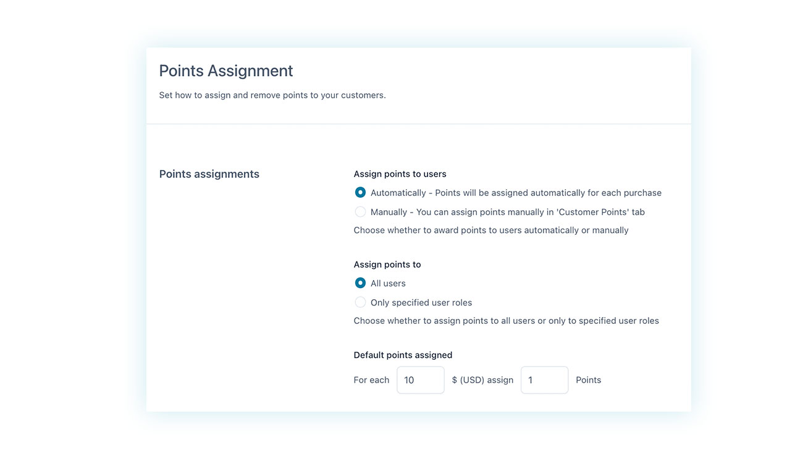Click the 'Points assignments' section title

coord(209,174)
